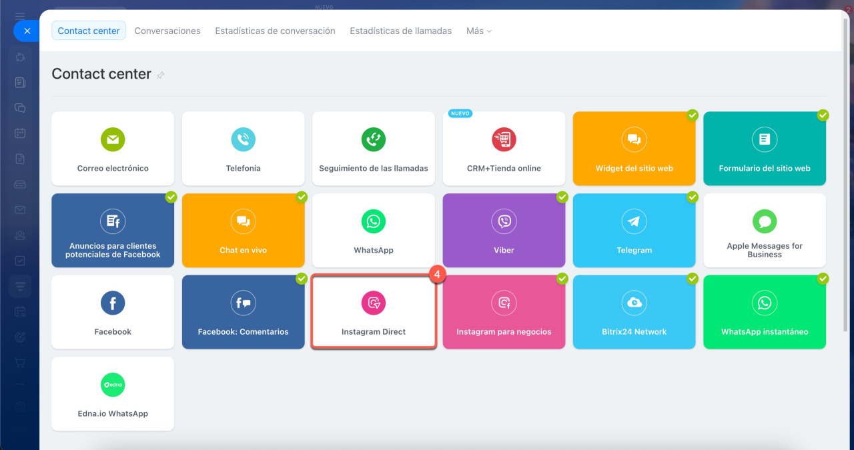Pin the Contact center page title
This screenshot has height=450, width=854.
coord(160,75)
